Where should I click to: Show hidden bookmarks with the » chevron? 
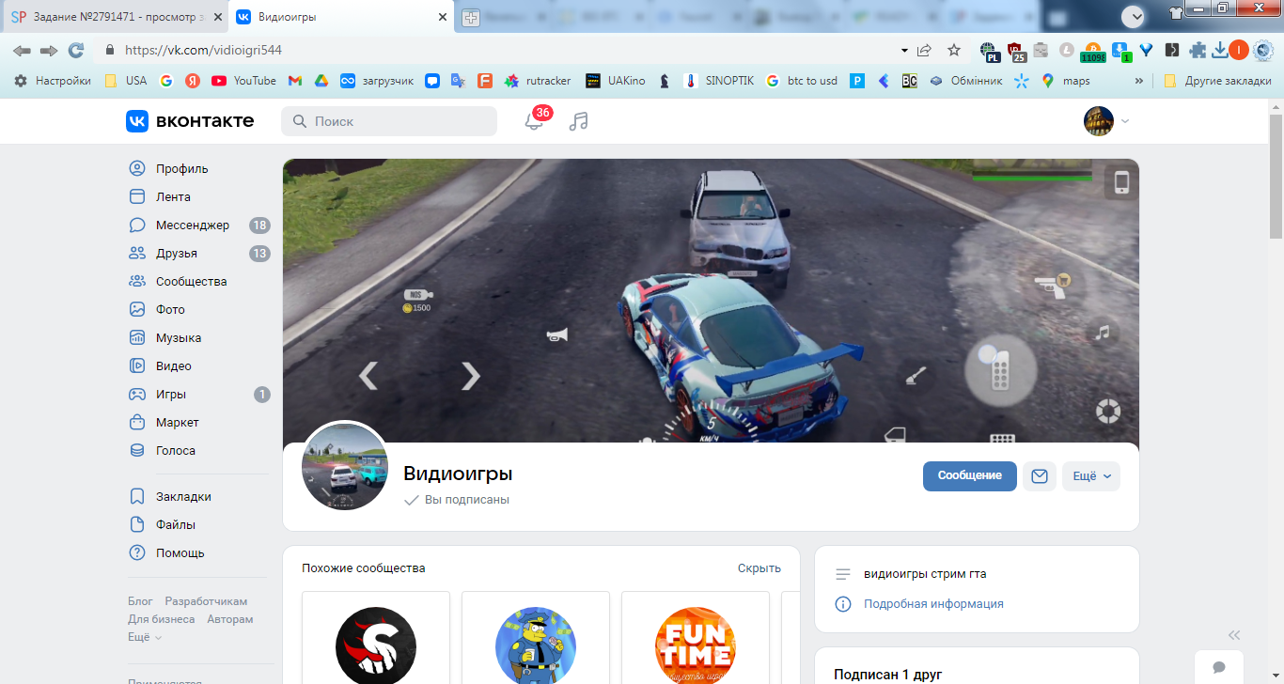pyautogui.click(x=1139, y=81)
